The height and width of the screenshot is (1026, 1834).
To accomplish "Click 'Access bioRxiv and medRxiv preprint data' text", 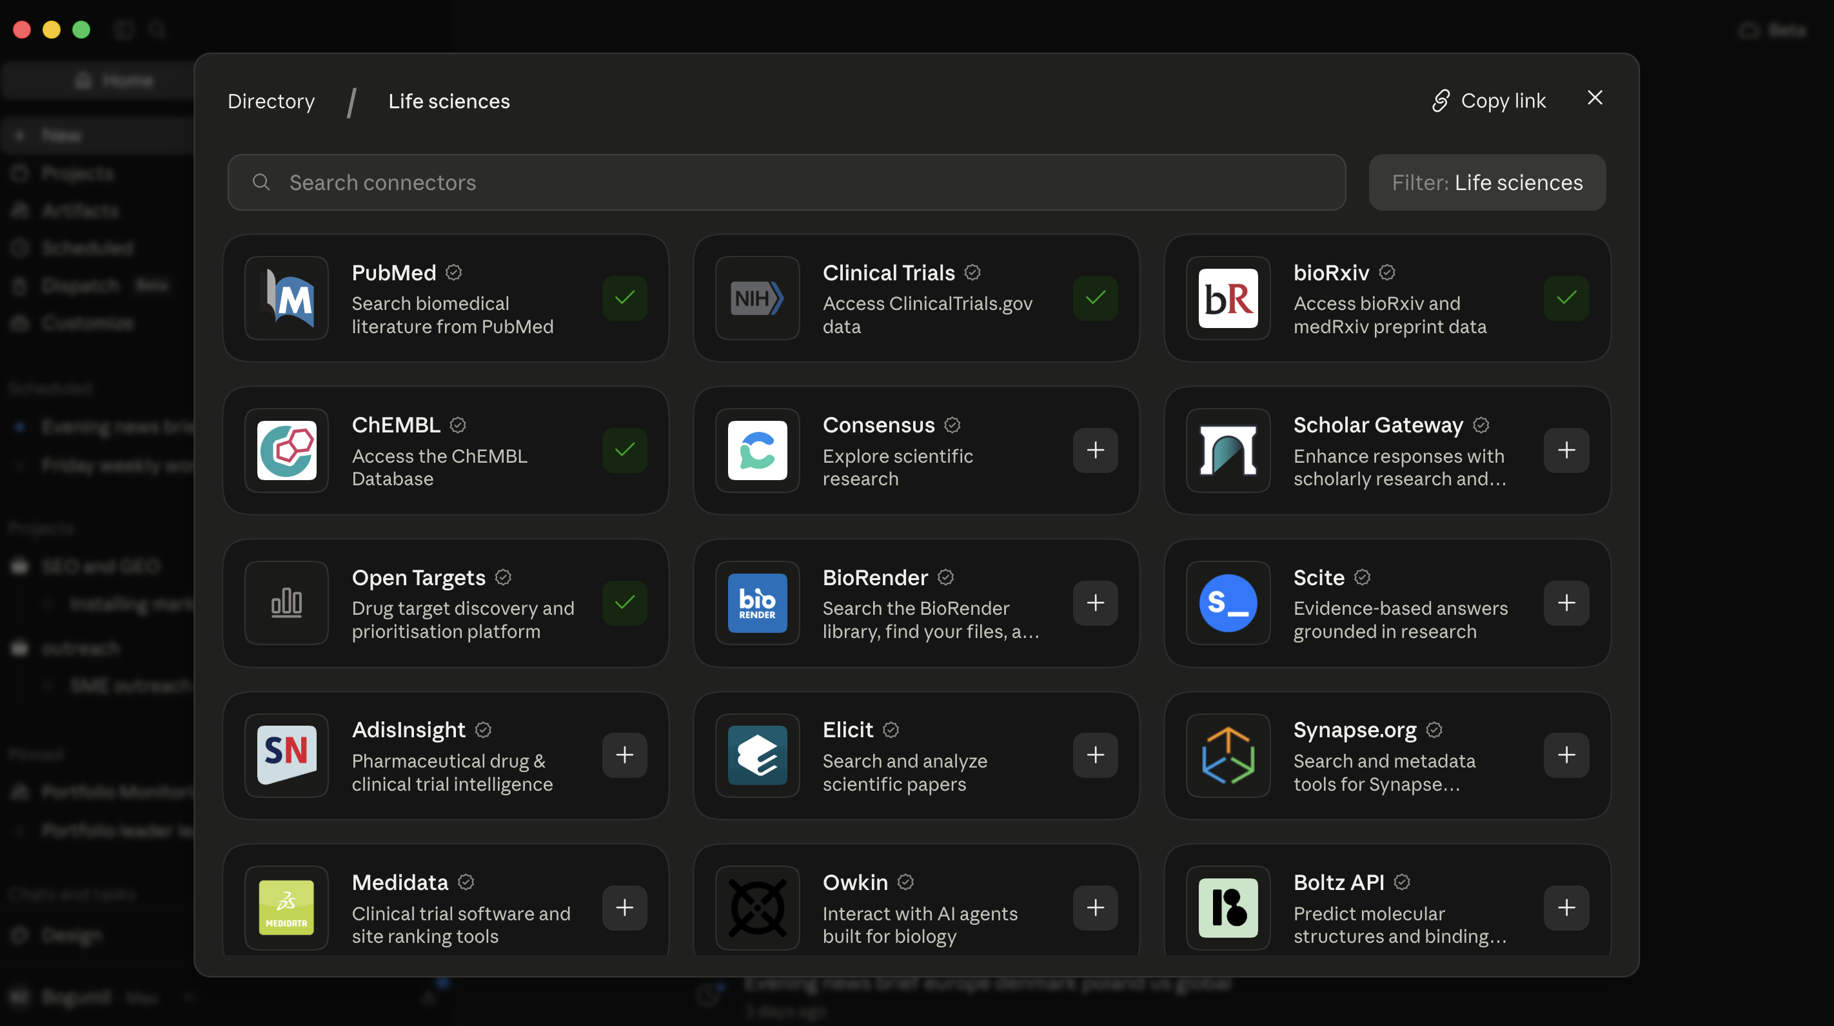I will [x=1390, y=315].
